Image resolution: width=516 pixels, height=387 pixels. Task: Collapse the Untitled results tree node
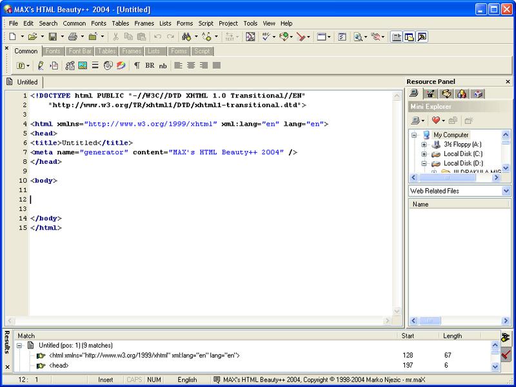pos(19,346)
